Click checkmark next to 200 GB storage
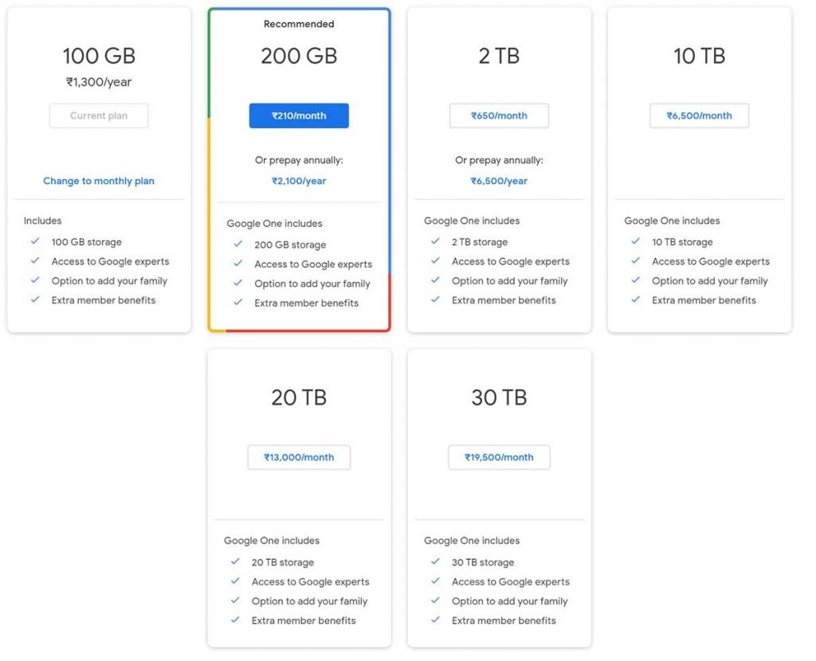Image resolution: width=816 pixels, height=661 pixels. tap(237, 244)
